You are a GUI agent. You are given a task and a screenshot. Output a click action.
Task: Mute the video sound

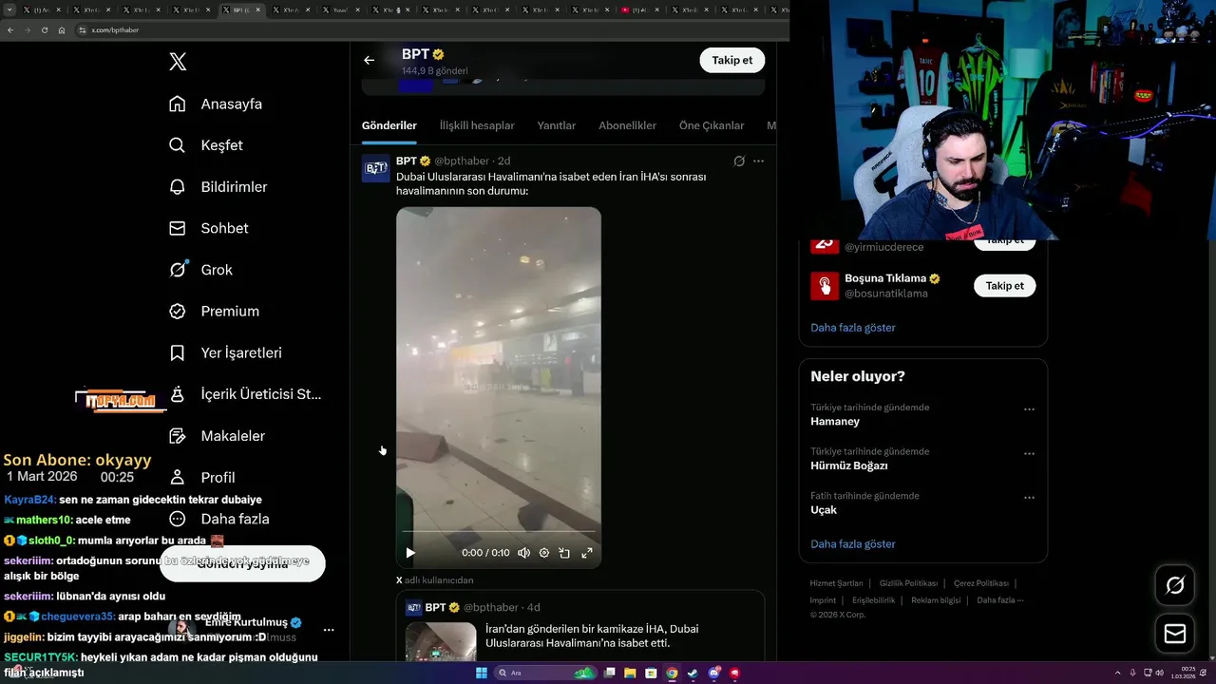tap(523, 553)
